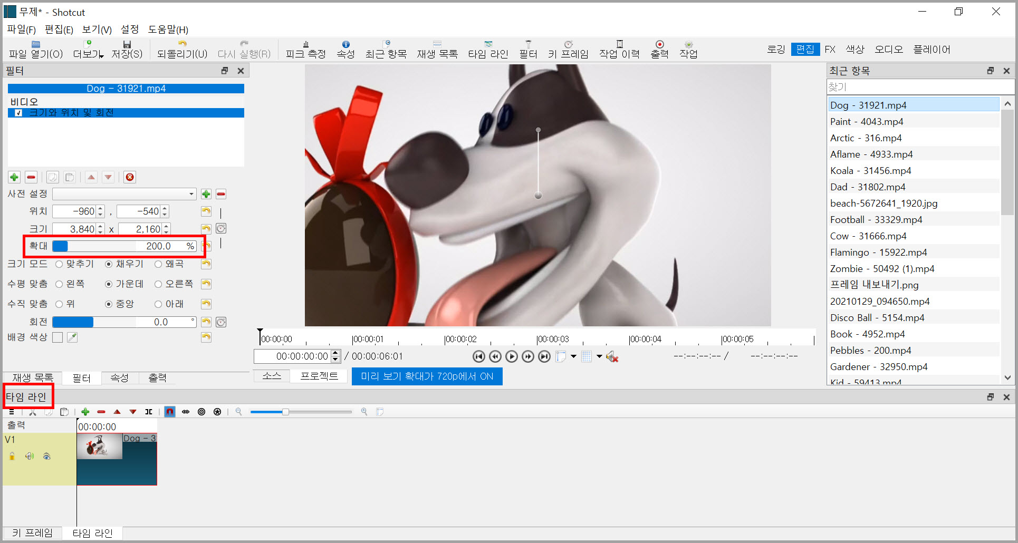Click the 미리 보기 확대가 720p에서 ON button

click(427, 376)
